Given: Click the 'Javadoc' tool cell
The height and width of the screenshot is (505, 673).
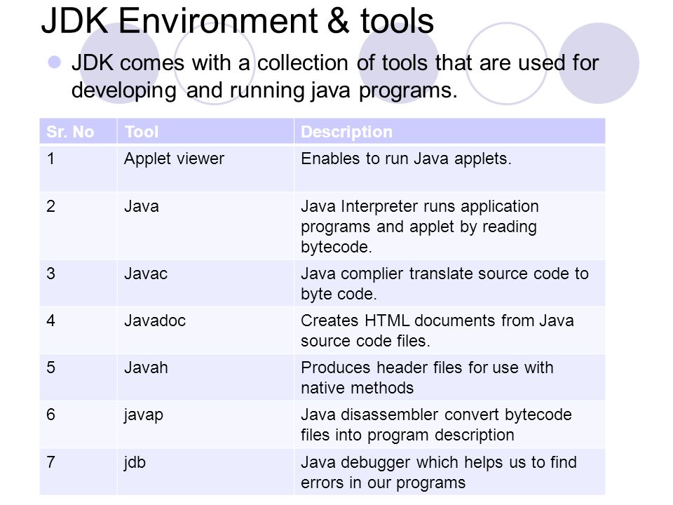Looking at the screenshot, I should click(x=205, y=330).
